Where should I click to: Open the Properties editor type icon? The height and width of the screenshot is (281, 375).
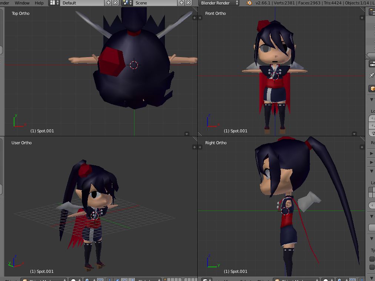[x=372, y=64]
